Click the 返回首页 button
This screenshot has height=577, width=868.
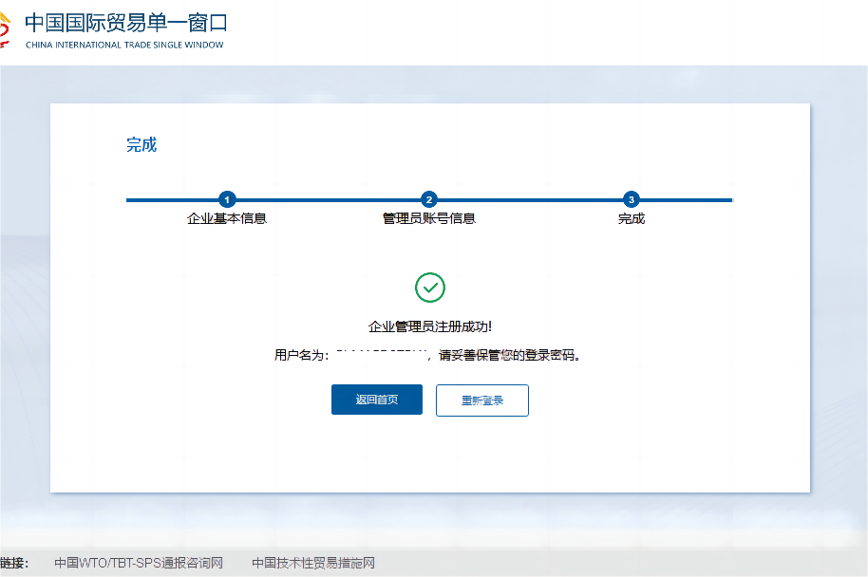(376, 400)
